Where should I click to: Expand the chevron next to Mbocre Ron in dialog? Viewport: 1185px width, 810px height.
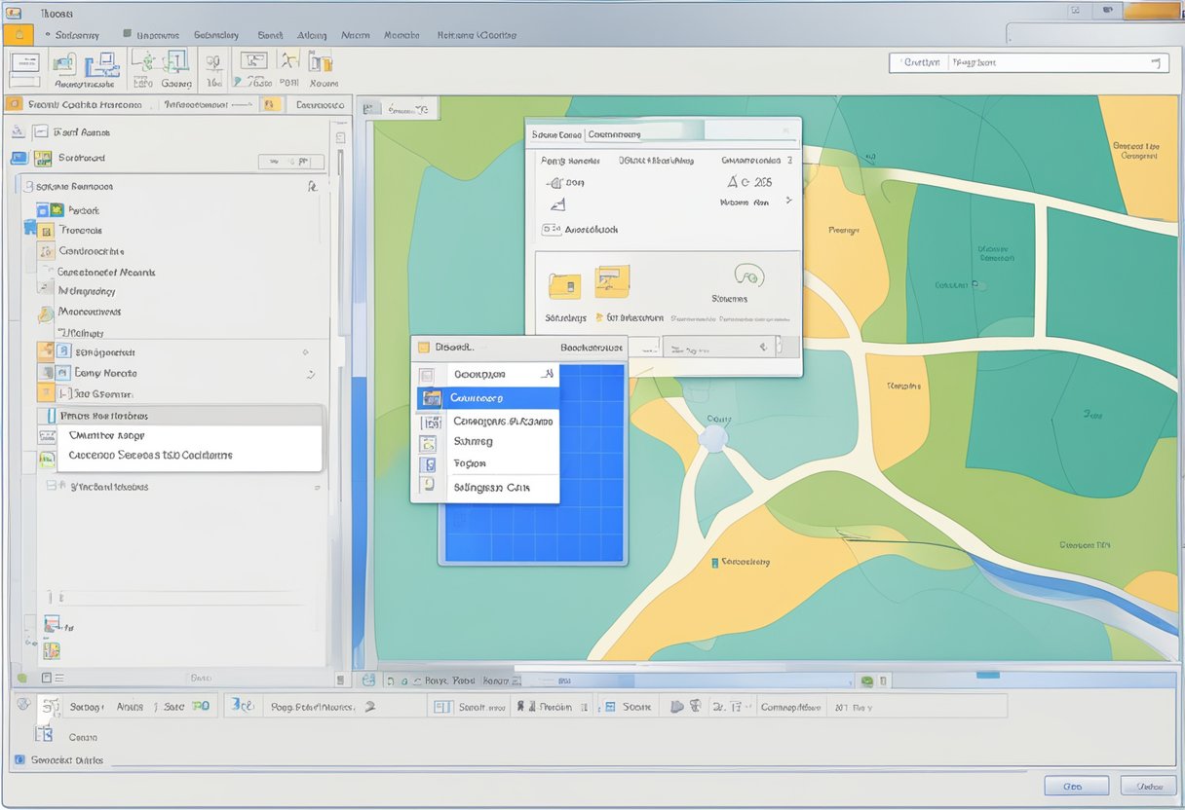788,201
